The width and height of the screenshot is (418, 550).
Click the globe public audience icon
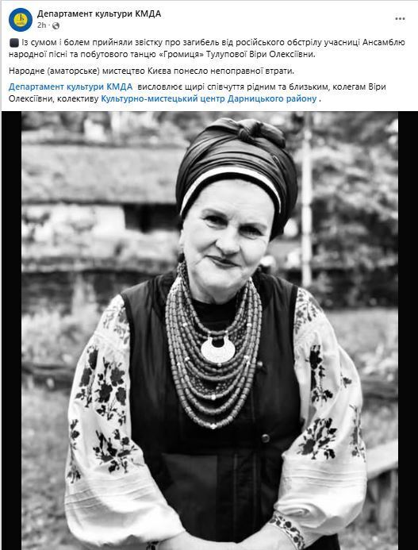click(56, 25)
